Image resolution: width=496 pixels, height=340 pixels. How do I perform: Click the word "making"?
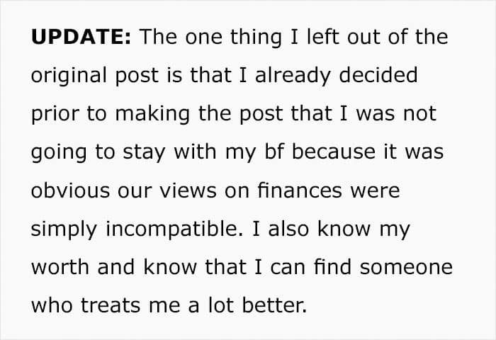[x=152, y=114]
